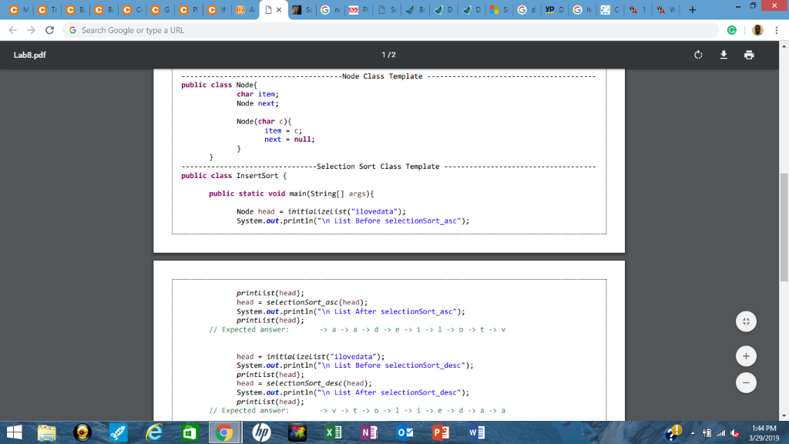This screenshot has width=789, height=444.
Task: Open the Grammarly extension icon
Action: tap(732, 30)
